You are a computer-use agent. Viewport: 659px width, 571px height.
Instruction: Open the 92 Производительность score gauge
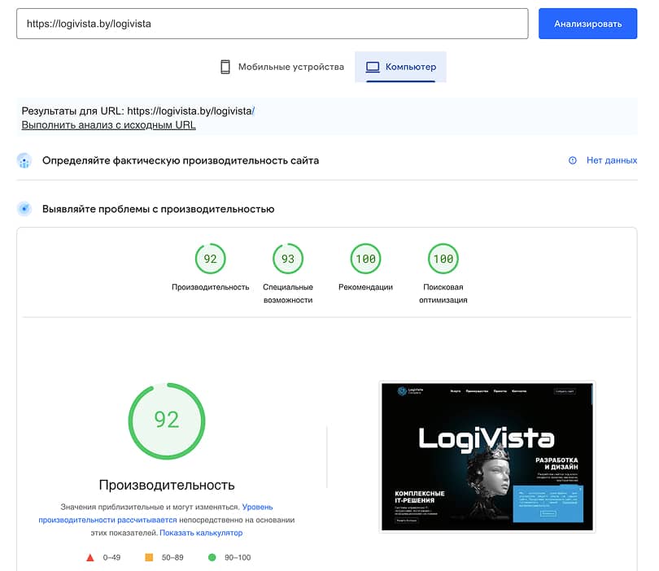210,259
